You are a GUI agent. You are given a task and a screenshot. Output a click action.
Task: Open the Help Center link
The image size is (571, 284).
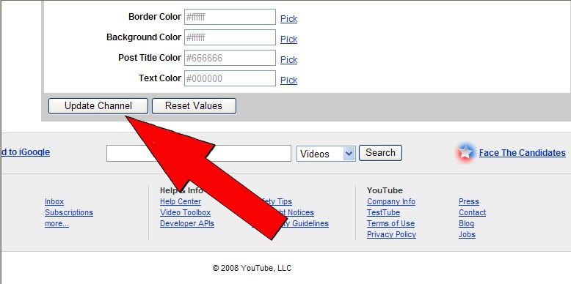(x=181, y=201)
